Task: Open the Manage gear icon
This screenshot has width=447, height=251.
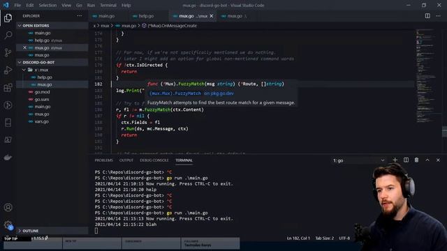Action: pyautogui.click(x=8, y=225)
